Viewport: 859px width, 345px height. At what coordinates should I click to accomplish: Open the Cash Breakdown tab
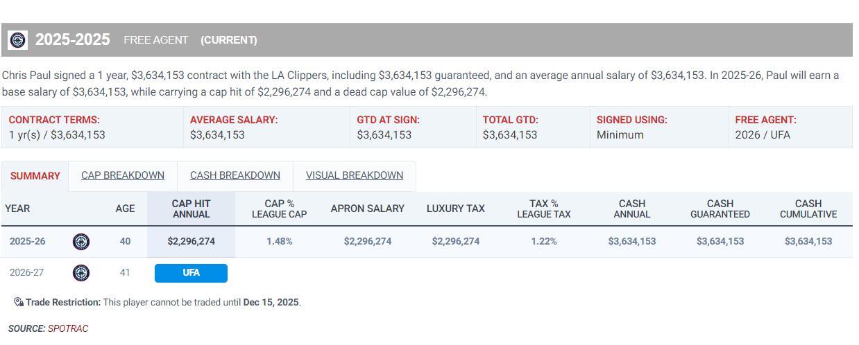point(235,175)
